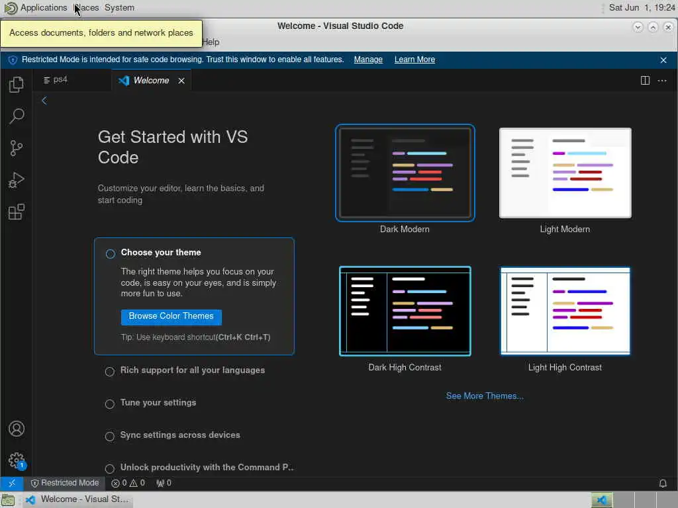Open the Accounts menu icon

[17, 429]
